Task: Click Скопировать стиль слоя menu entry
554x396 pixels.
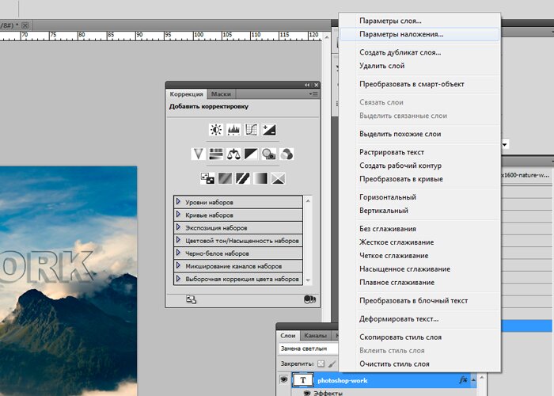Action: 400,337
